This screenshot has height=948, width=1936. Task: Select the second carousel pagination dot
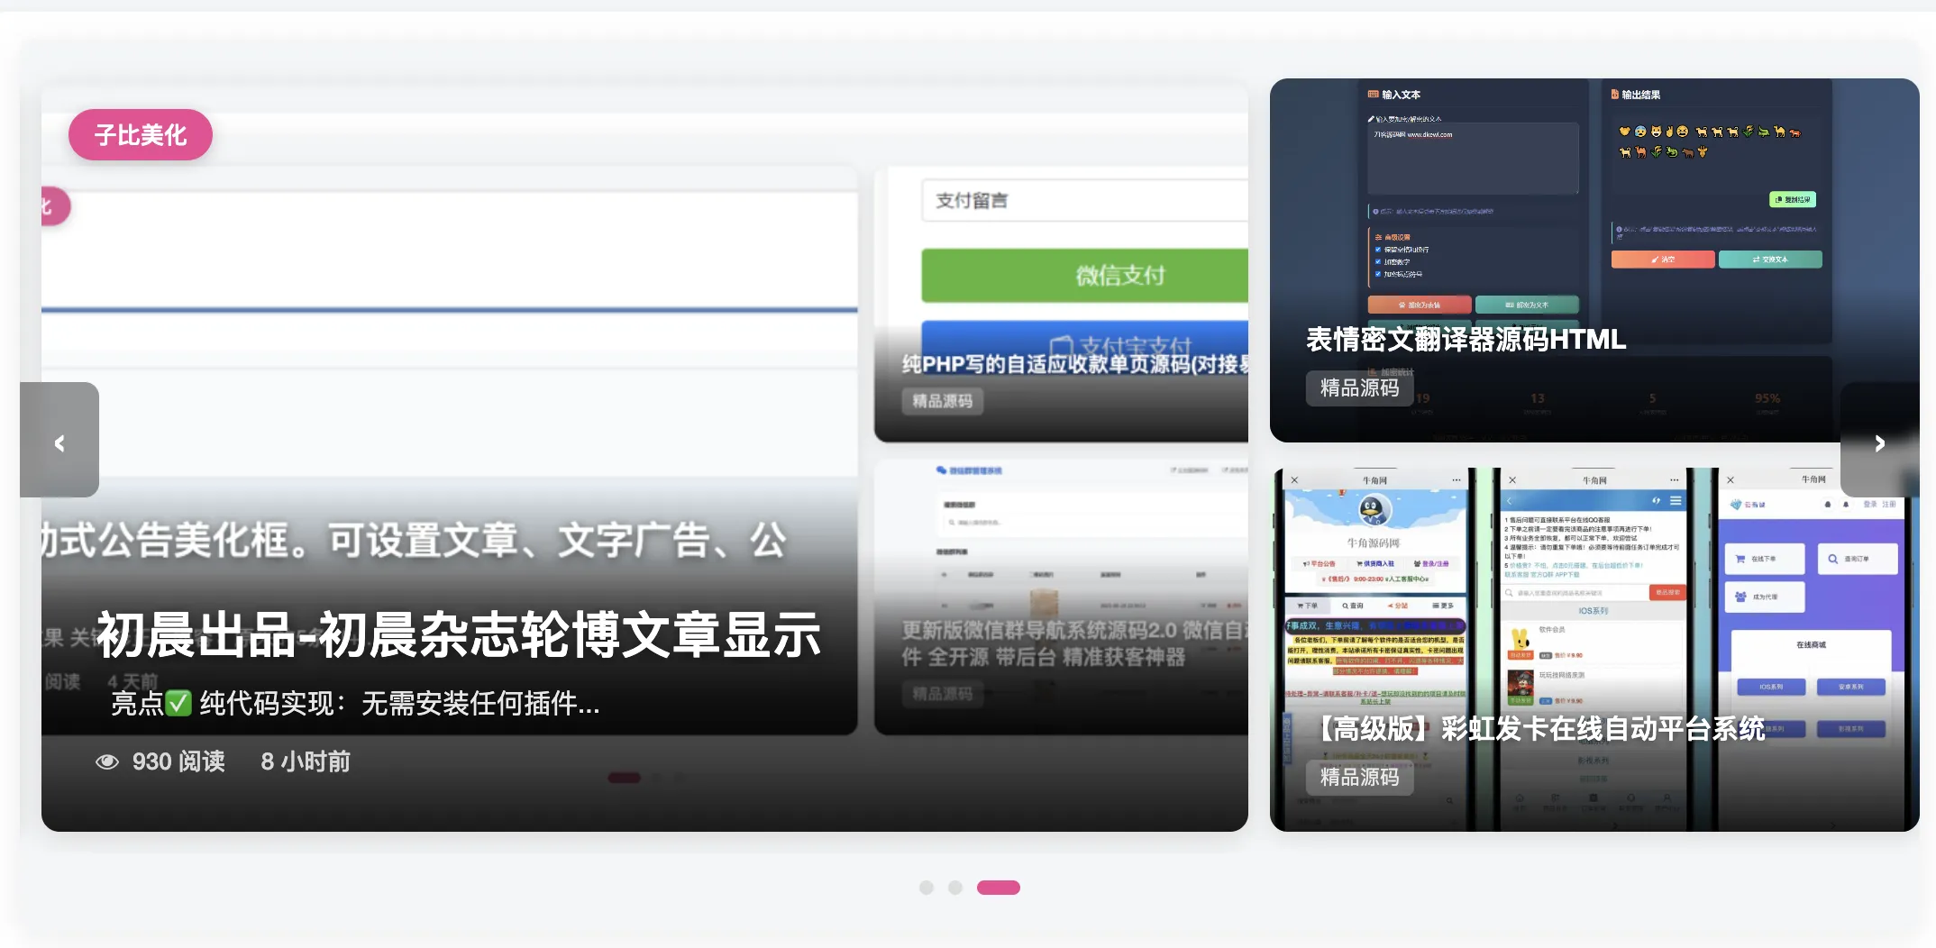[x=955, y=888]
